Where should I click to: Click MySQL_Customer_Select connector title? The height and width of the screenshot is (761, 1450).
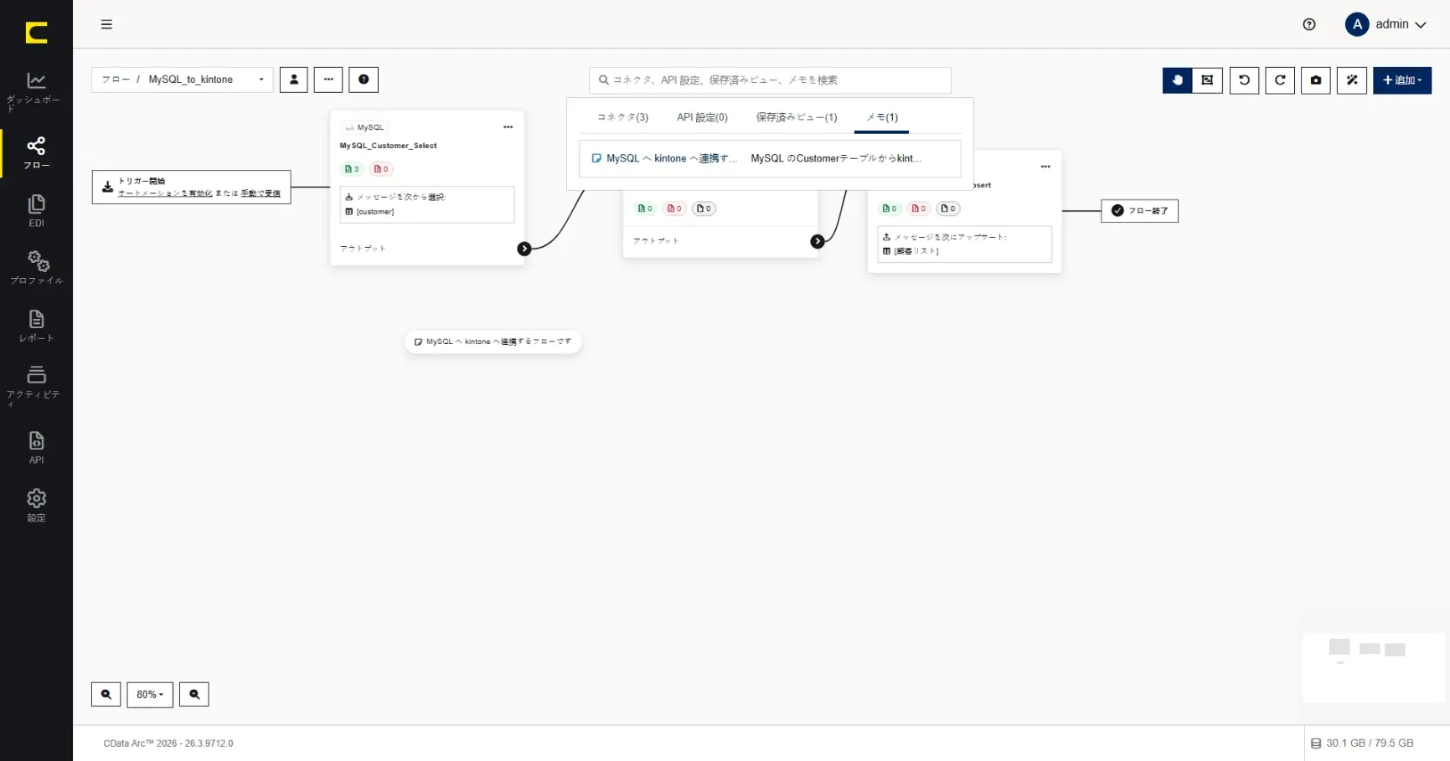388,146
